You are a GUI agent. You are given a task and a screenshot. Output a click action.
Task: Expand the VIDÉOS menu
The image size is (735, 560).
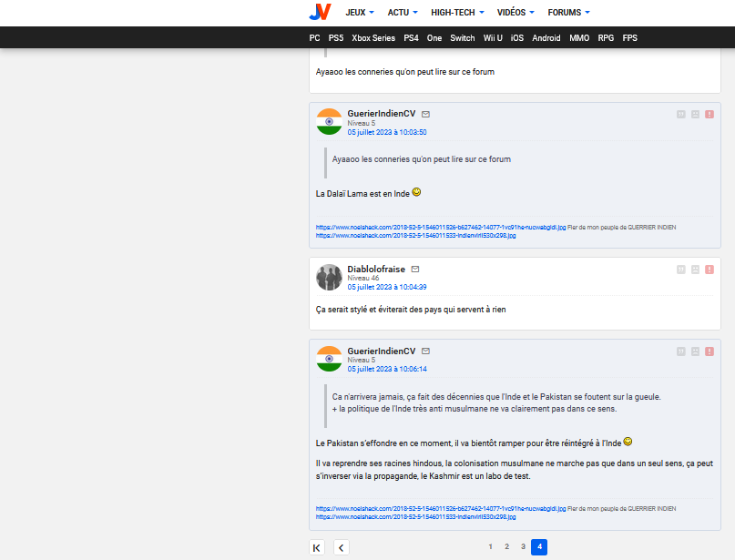tap(516, 13)
